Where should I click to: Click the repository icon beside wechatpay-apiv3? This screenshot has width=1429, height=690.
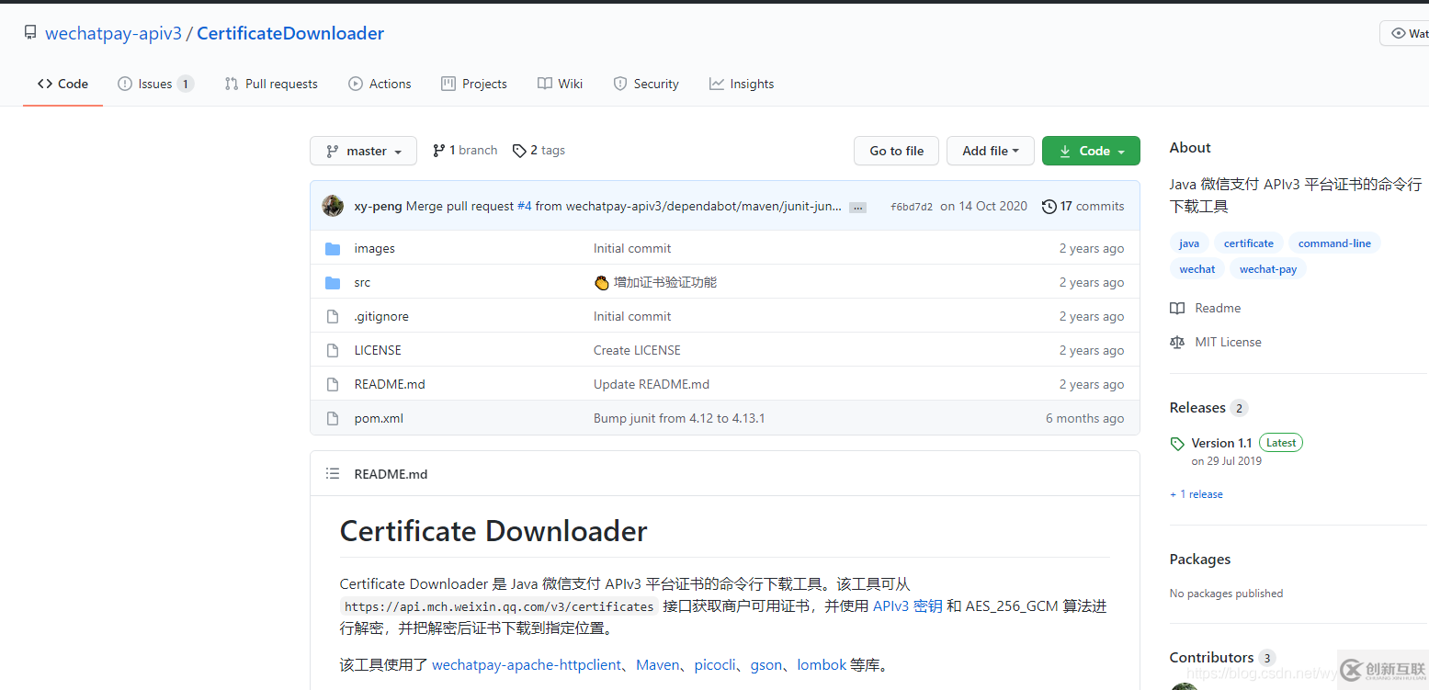click(30, 34)
